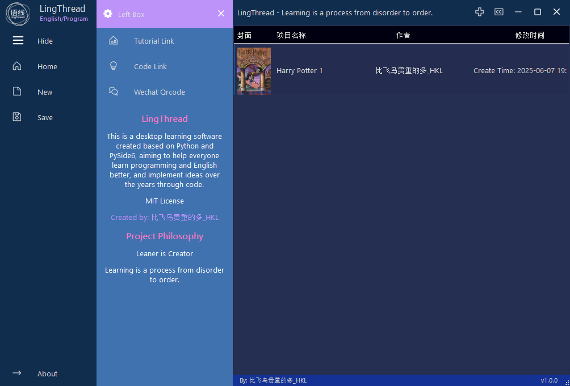This screenshot has height=386, width=570.
Task: Select the Hide menu entry
Action: [45, 40]
